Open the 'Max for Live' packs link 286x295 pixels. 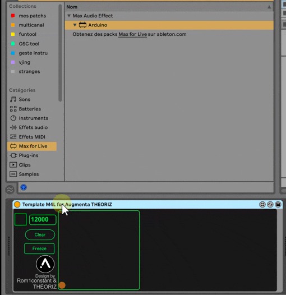(132, 34)
